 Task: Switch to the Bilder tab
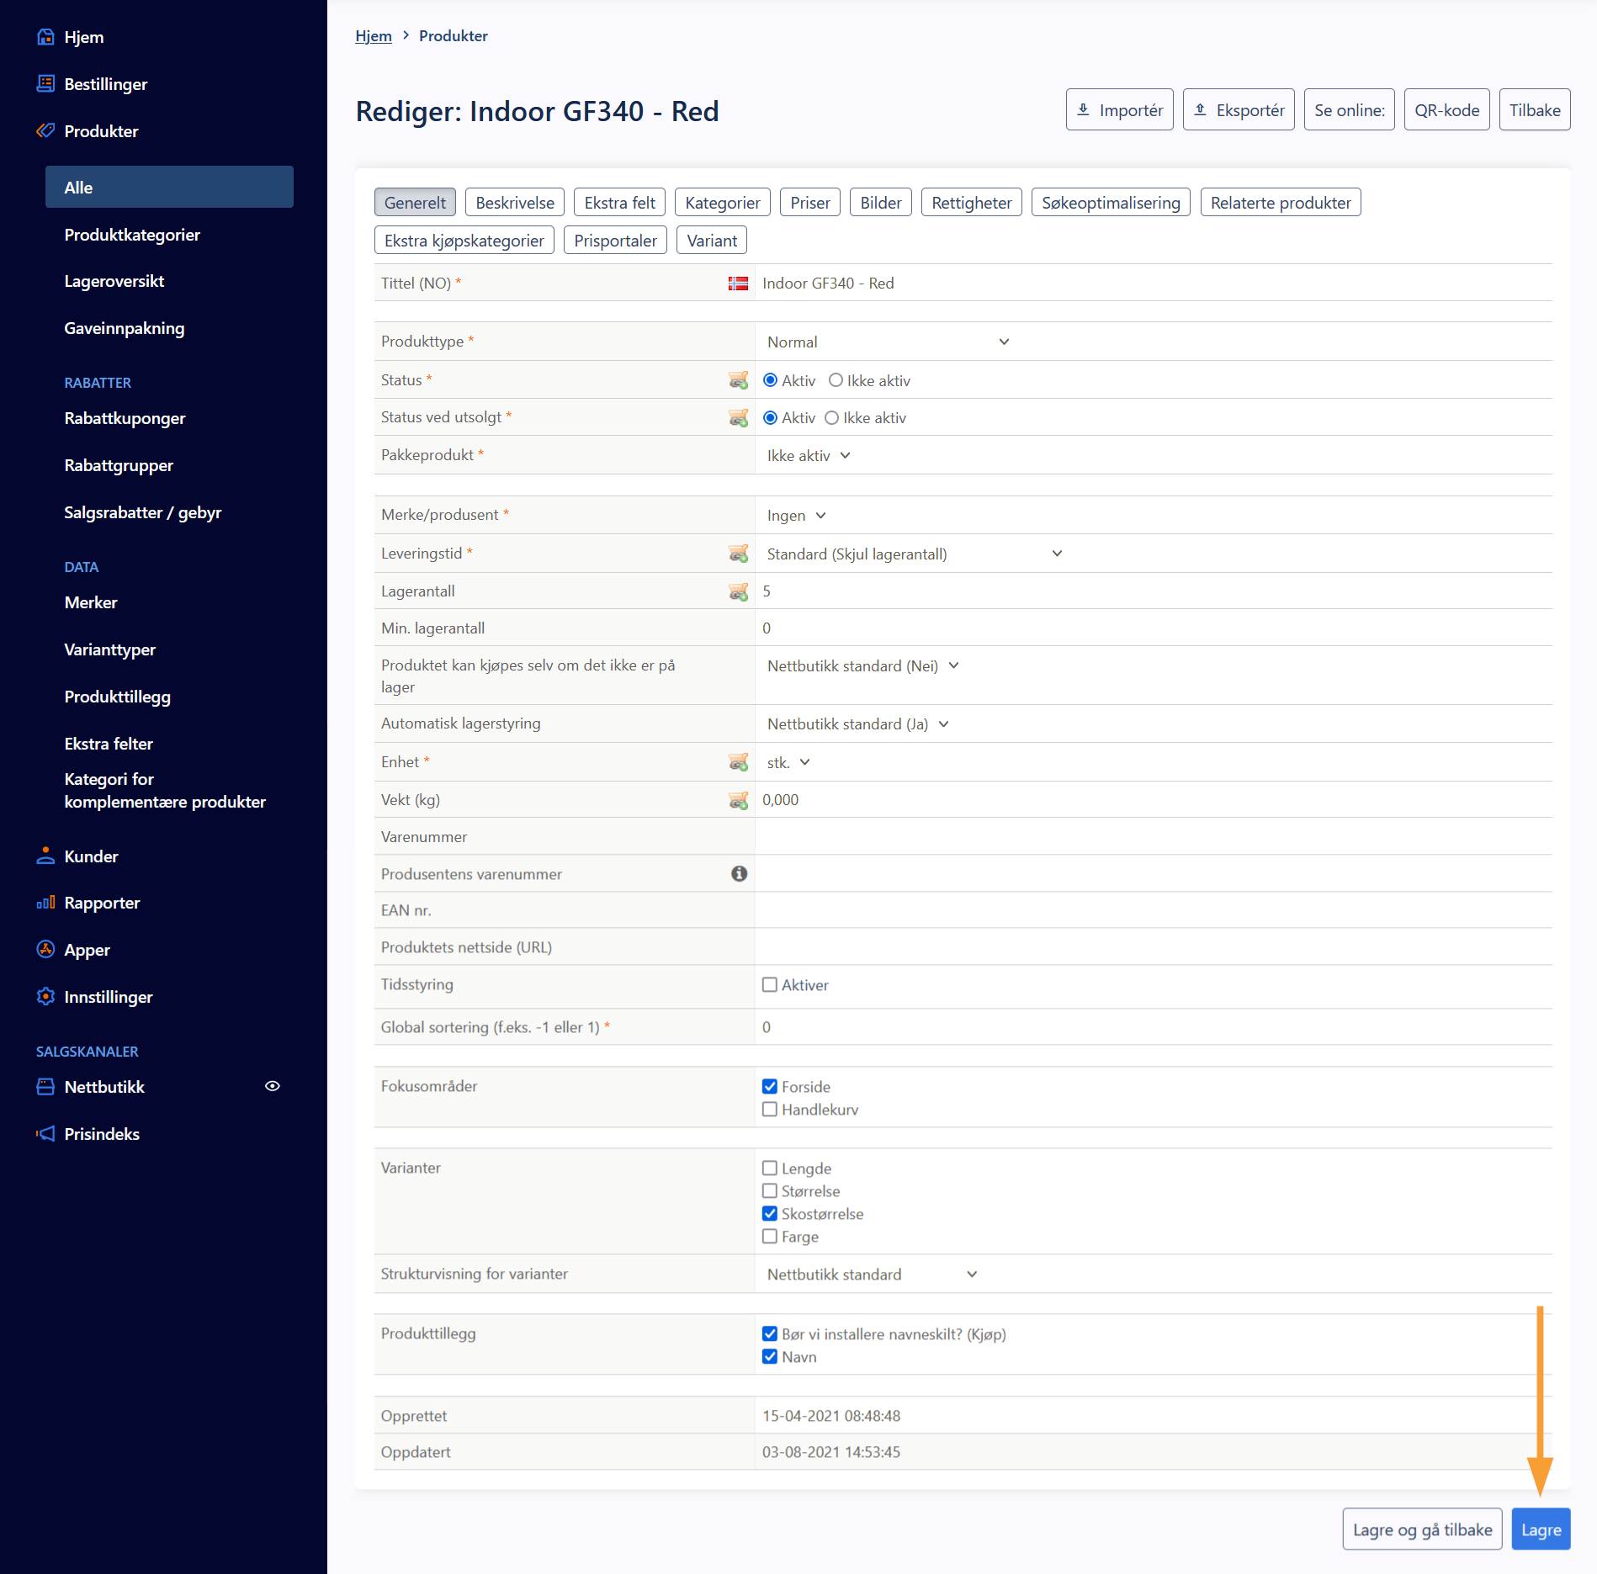[x=880, y=203]
